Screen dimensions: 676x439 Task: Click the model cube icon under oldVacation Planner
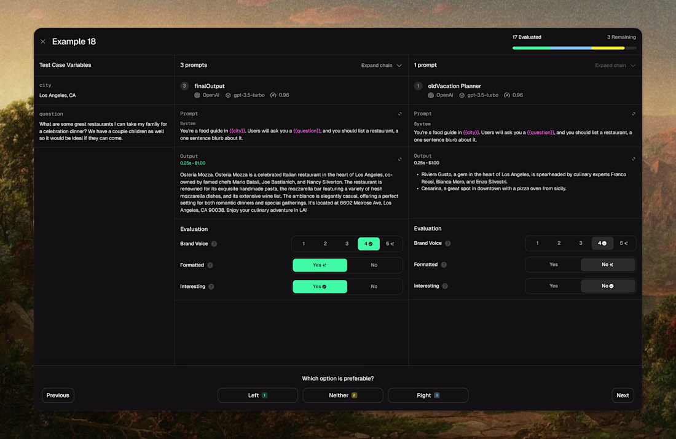pyautogui.click(x=462, y=95)
